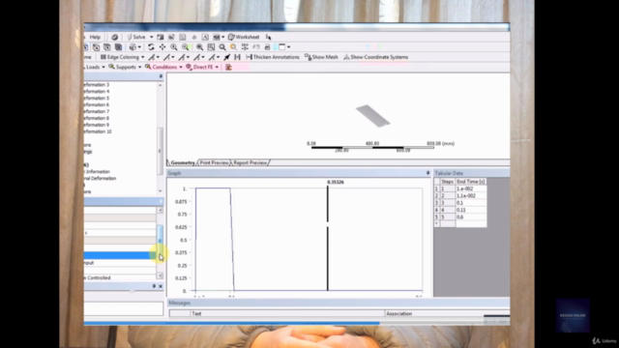619x348 pixels.
Task: Select End Time cell 1.e-002
Action: 471,188
